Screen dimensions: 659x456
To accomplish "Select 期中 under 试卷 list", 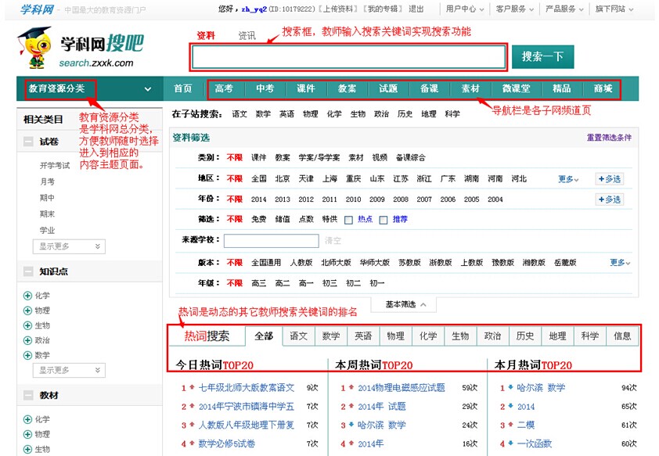I will coord(47,198).
